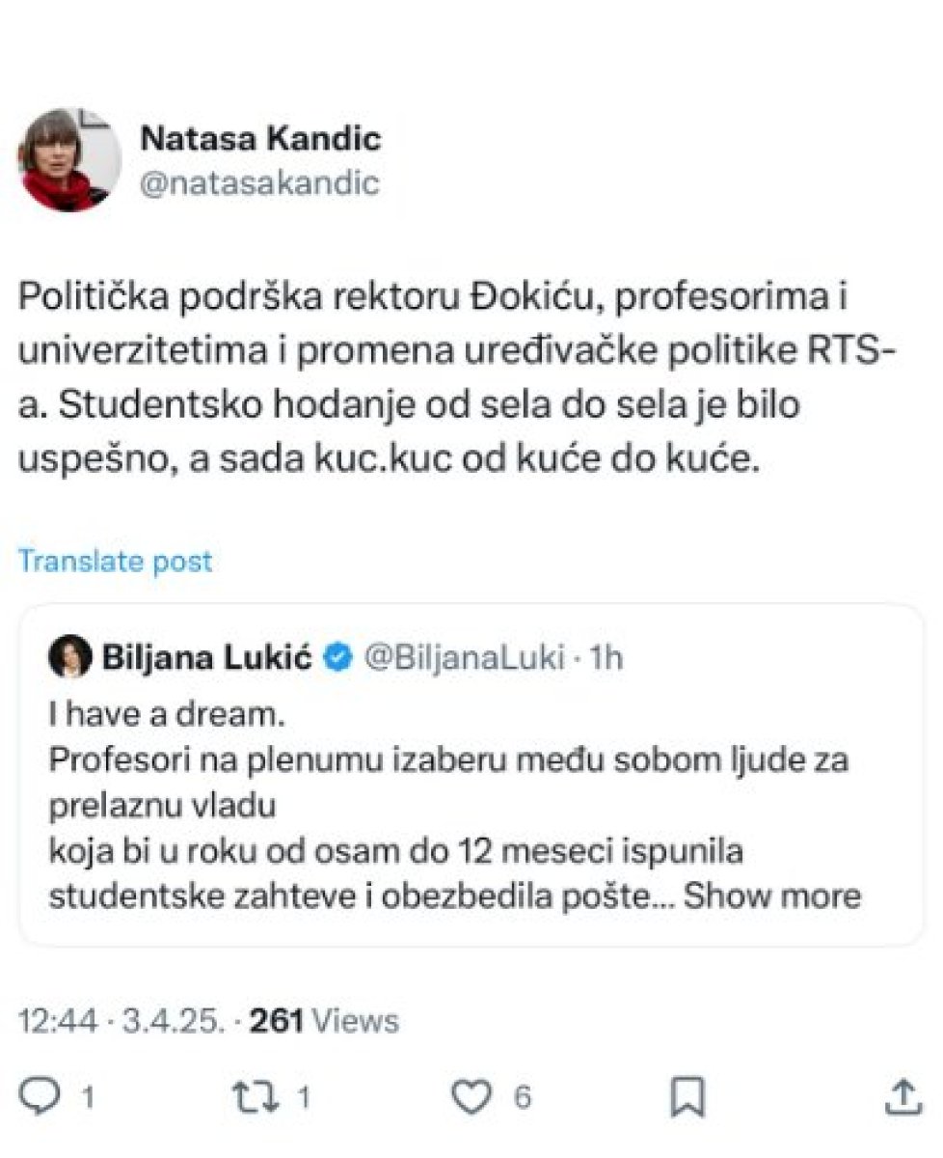Click the like count number 6
The width and height of the screenshot is (943, 1158).
pos(522,1098)
